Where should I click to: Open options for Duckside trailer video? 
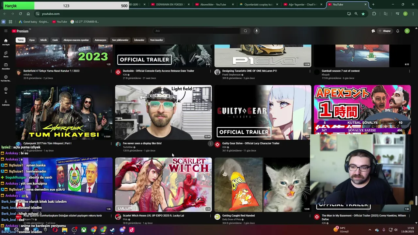coord(210,71)
